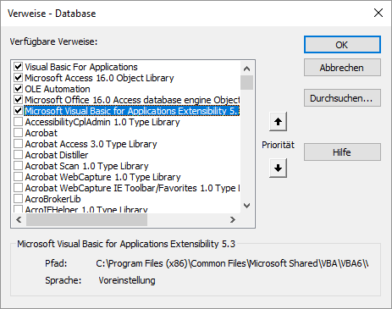Uncheck Visual Basic For Applications reference

click(19, 67)
